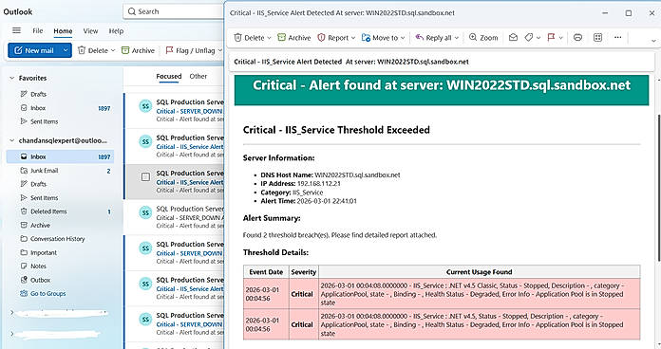Viewport: 661px width, 349px height.
Task: Expand the categorize tag dropdown arrow
Action: pos(538,38)
